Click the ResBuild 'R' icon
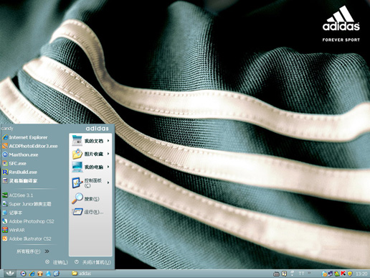The image size is (370, 278). 5,172
